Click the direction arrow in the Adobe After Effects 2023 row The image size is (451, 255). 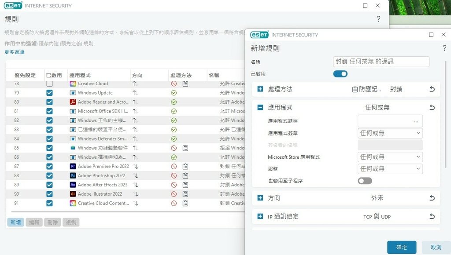(136, 185)
